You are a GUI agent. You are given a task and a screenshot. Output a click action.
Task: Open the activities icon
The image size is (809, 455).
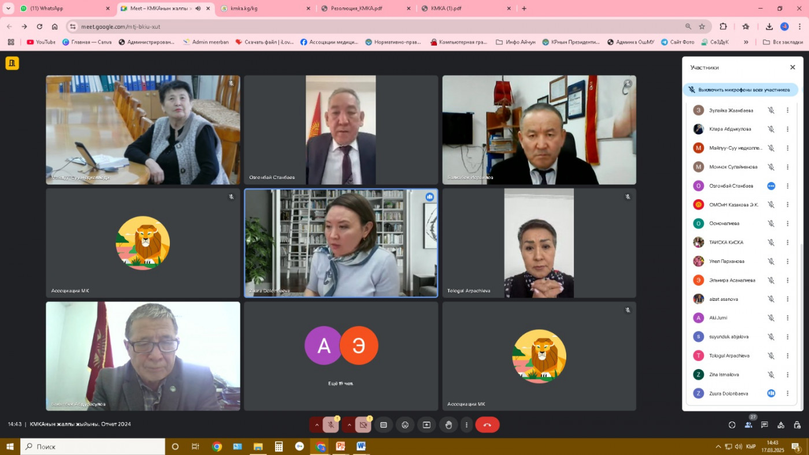[781, 425]
